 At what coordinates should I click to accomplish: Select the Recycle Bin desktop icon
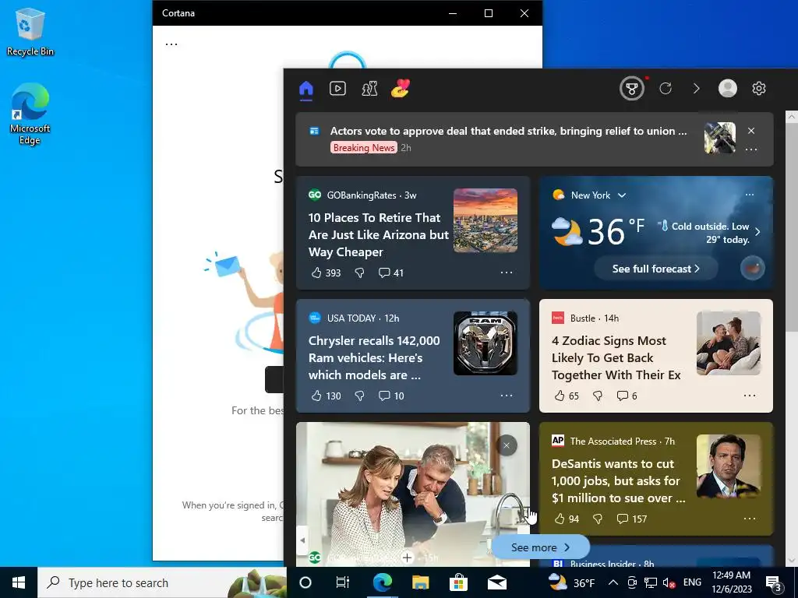(x=30, y=31)
